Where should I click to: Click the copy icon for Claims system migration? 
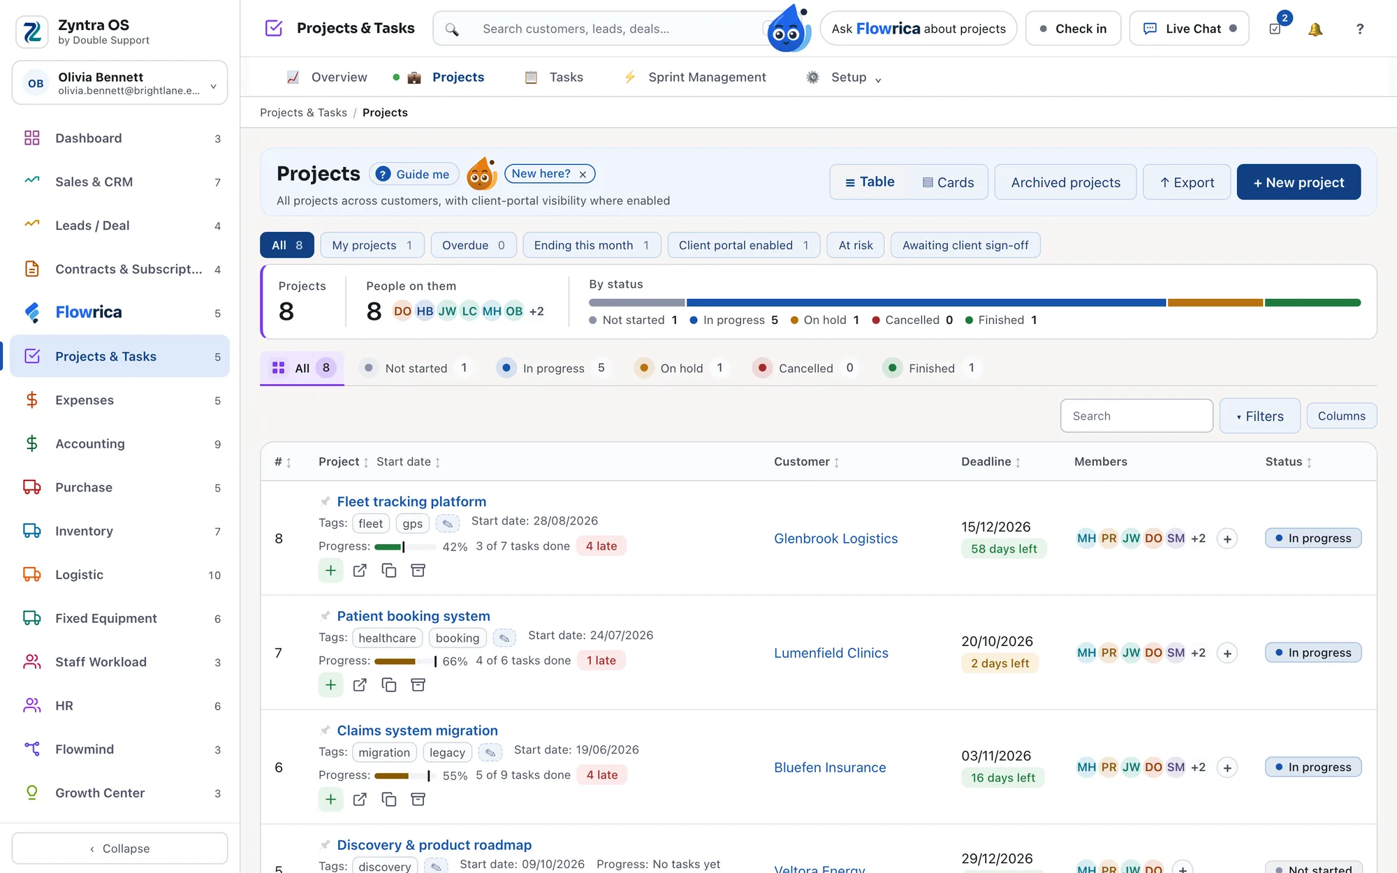pyautogui.click(x=389, y=800)
